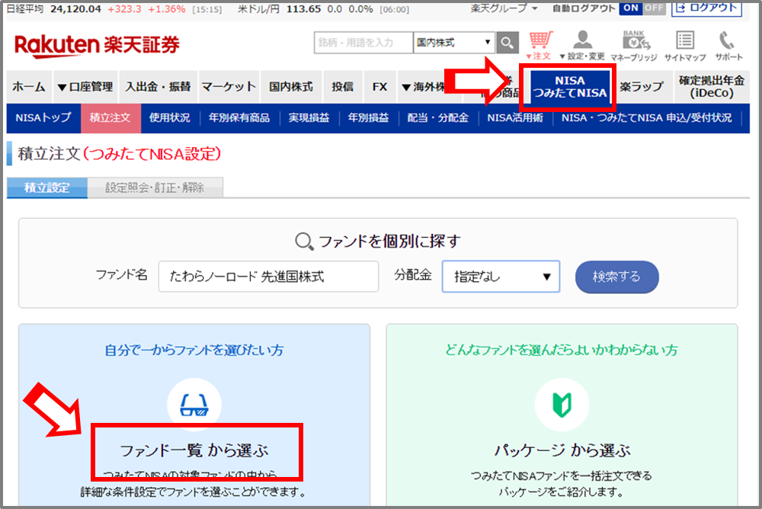Switch to the 積立設定 tab
The image size is (762, 509).
tap(47, 187)
